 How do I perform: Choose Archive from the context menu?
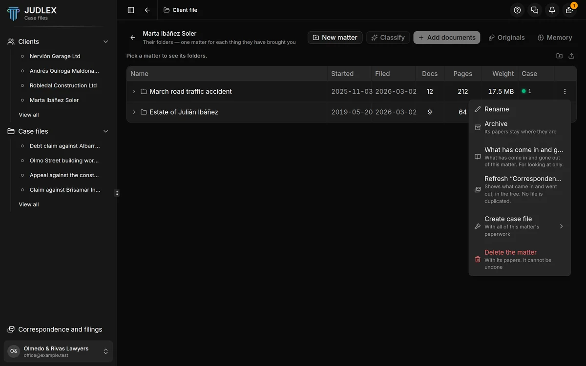click(520, 127)
